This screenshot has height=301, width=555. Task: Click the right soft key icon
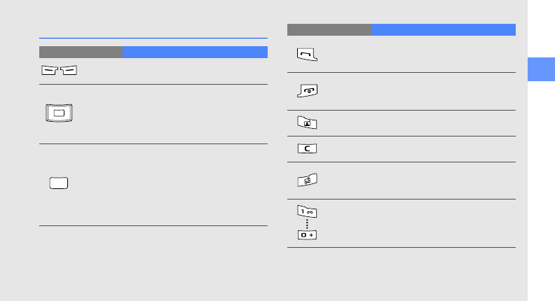point(69,71)
